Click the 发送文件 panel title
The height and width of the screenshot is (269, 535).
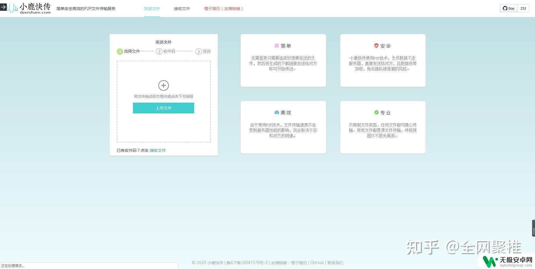tap(163, 42)
